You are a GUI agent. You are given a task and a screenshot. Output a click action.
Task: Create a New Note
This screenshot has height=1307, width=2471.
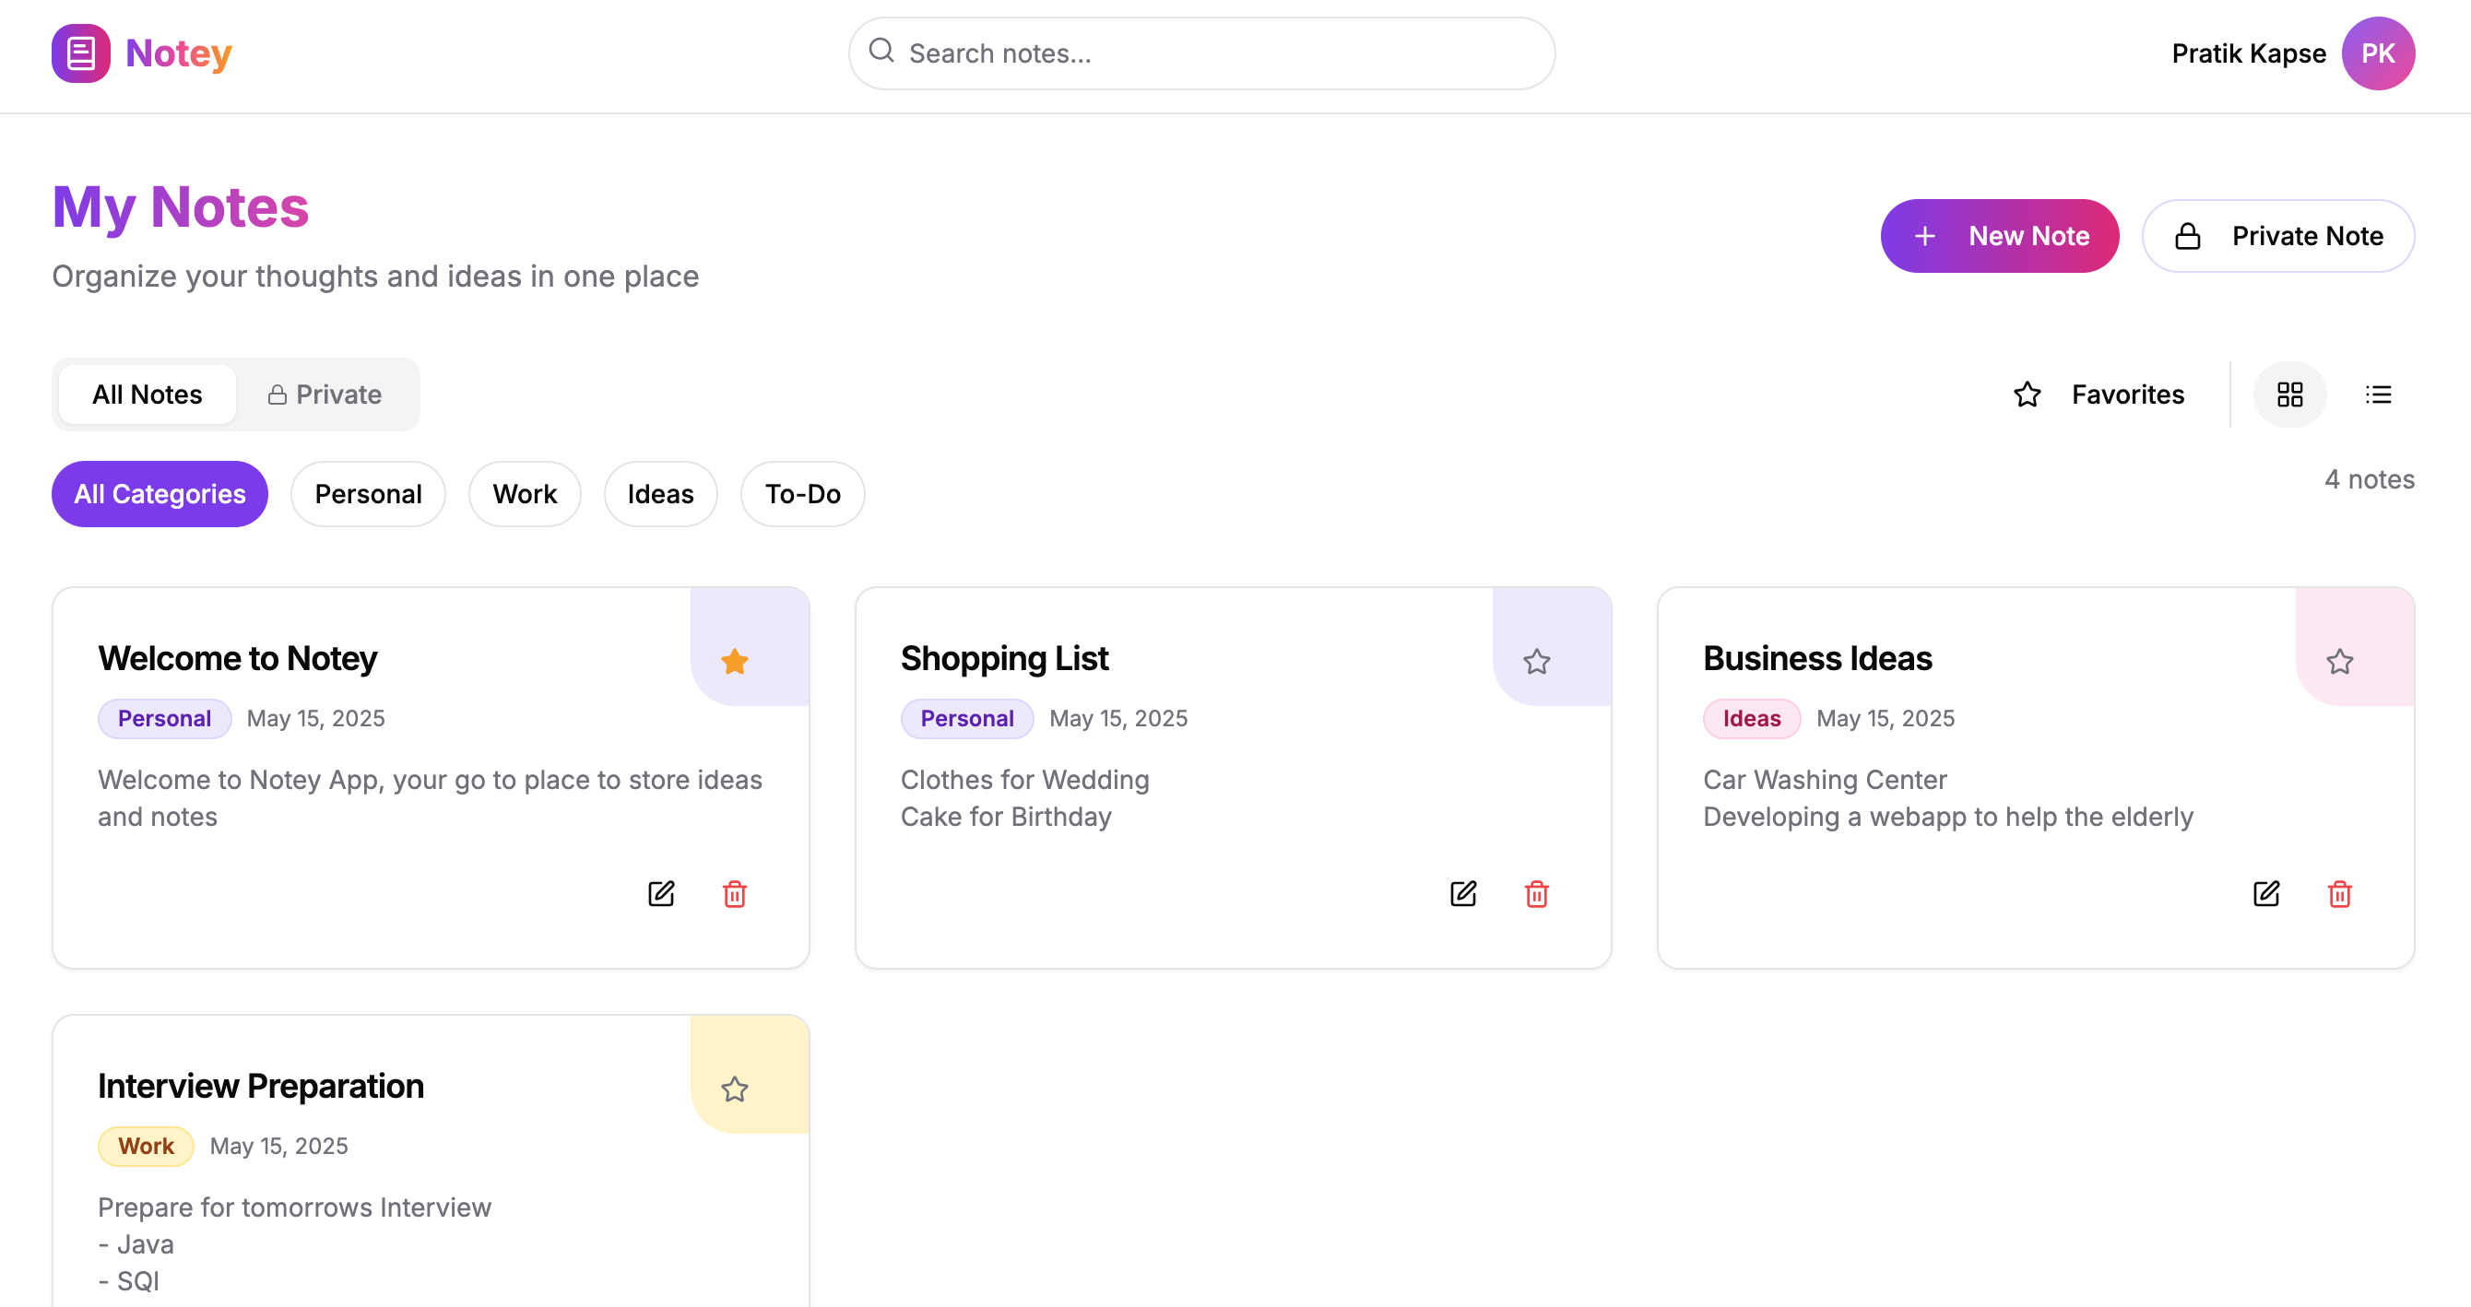click(1999, 236)
